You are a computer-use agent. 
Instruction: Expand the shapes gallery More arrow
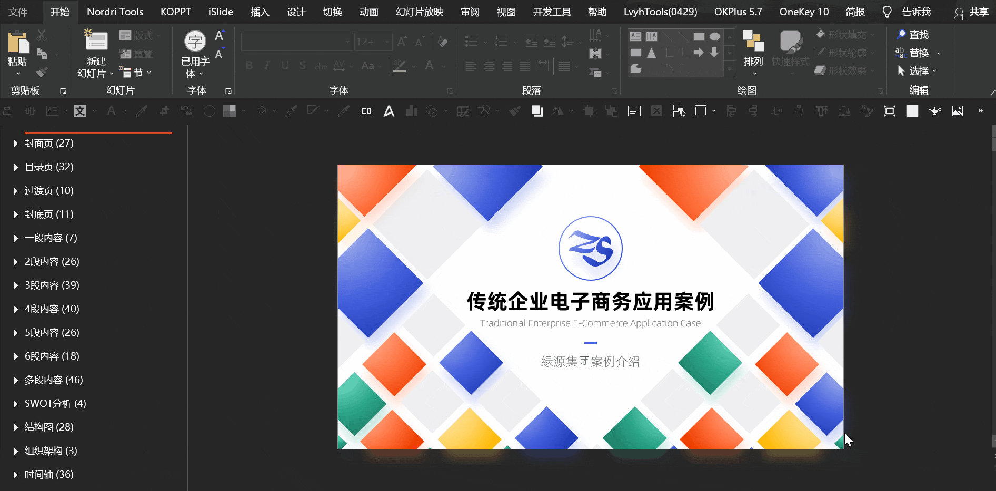730,68
